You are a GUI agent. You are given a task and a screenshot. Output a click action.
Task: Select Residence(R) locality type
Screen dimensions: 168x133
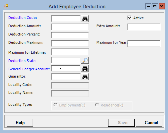point(97,105)
